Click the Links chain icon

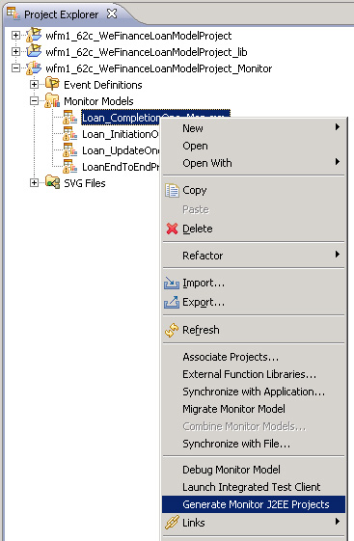(x=172, y=523)
